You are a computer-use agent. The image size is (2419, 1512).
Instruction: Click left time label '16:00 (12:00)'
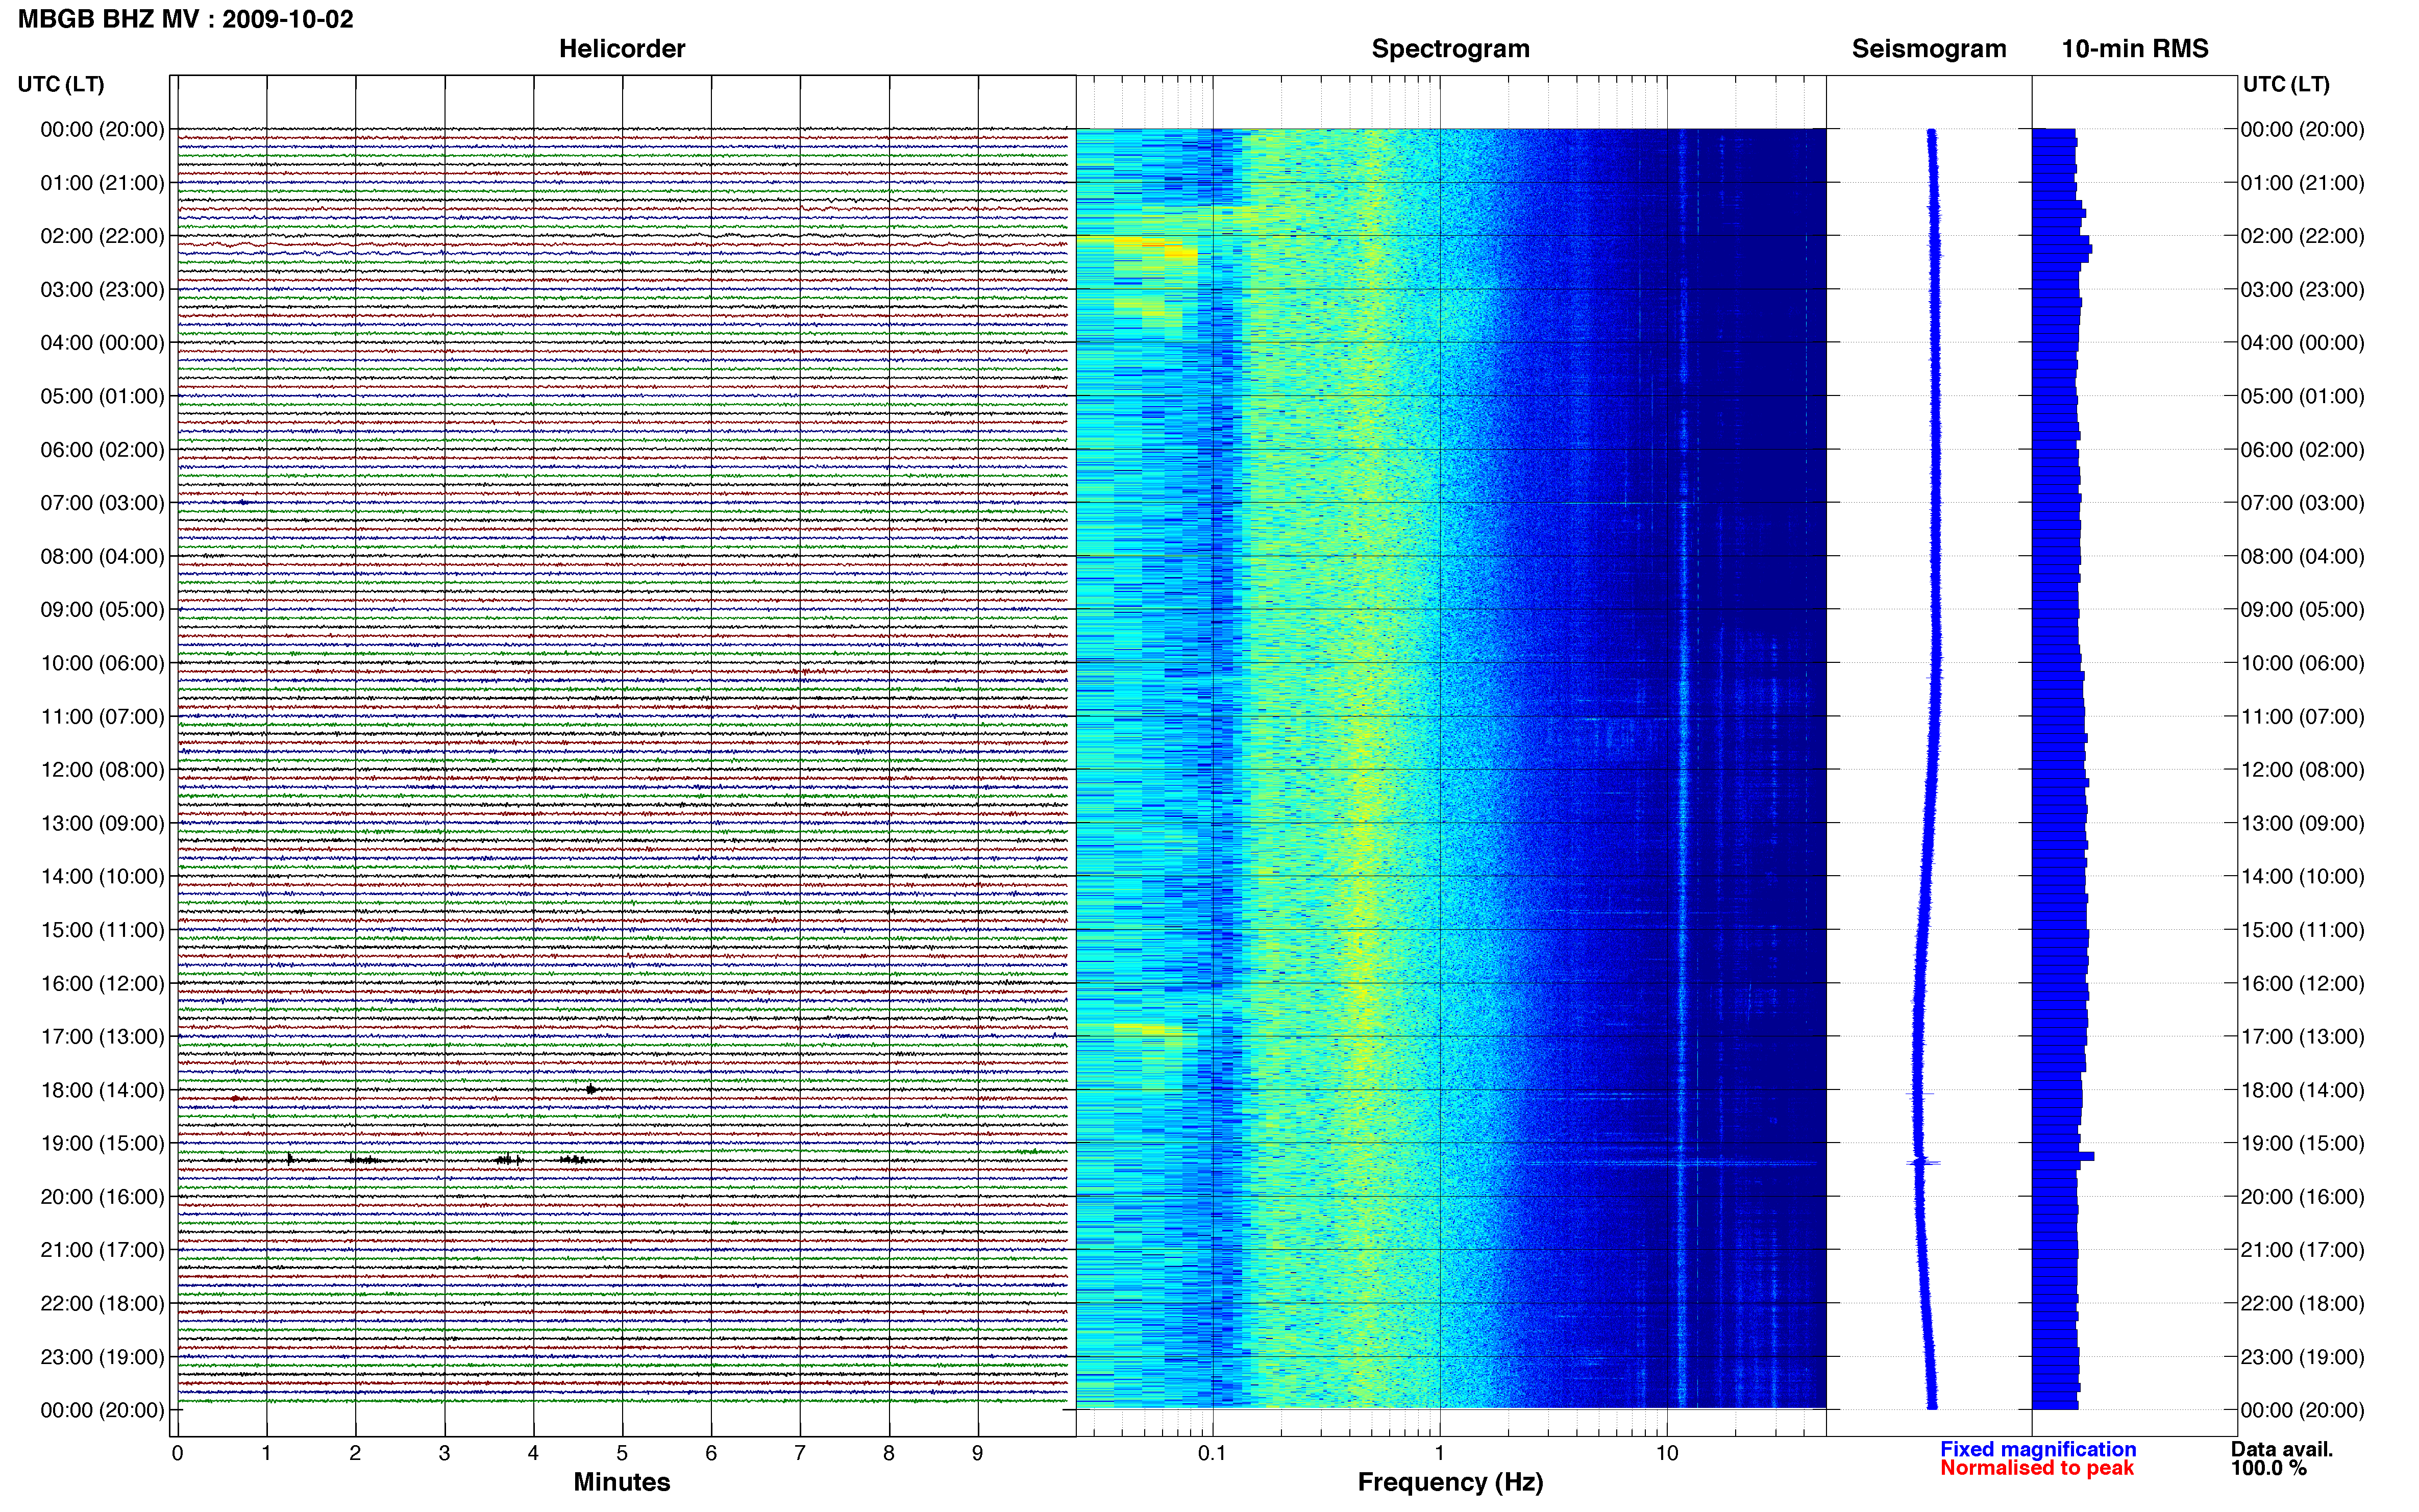[x=102, y=984]
